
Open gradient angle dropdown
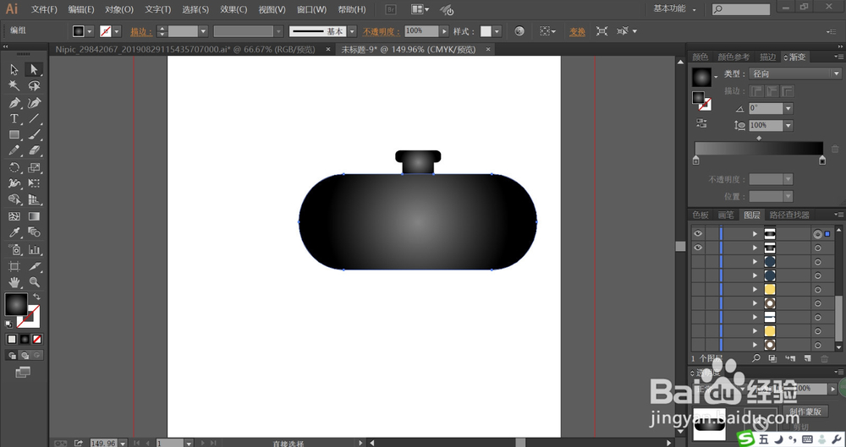tap(788, 108)
